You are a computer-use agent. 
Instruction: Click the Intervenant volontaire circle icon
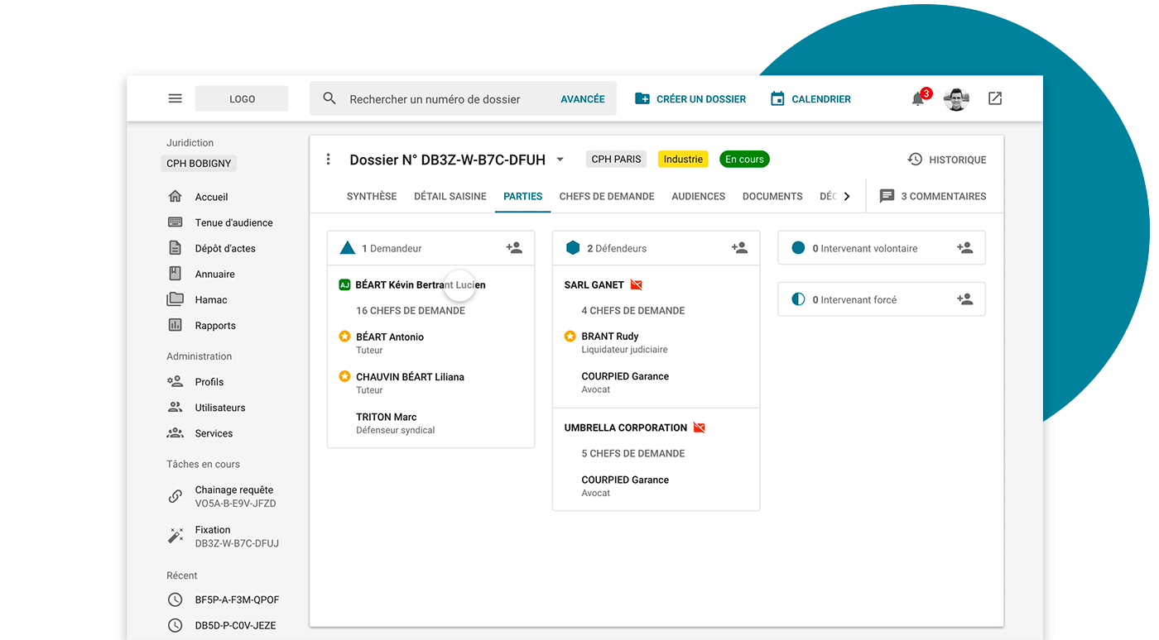(798, 248)
